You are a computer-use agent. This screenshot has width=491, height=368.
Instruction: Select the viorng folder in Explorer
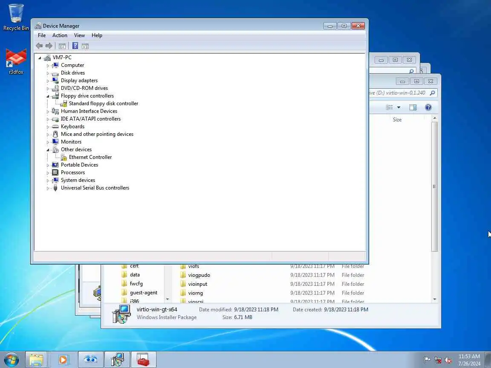195,293
